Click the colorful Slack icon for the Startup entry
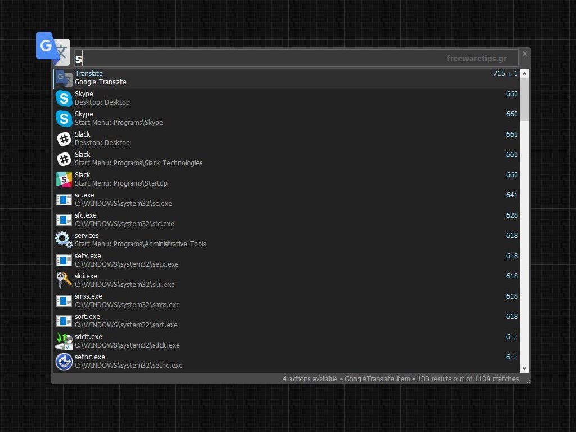This screenshot has height=432, width=576. [x=64, y=179]
